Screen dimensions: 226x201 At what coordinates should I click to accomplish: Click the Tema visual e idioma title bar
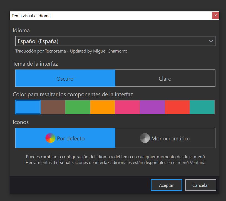[x=111, y=16]
